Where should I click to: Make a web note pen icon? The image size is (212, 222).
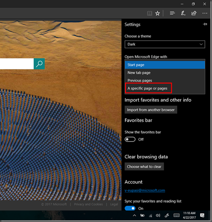183,13
